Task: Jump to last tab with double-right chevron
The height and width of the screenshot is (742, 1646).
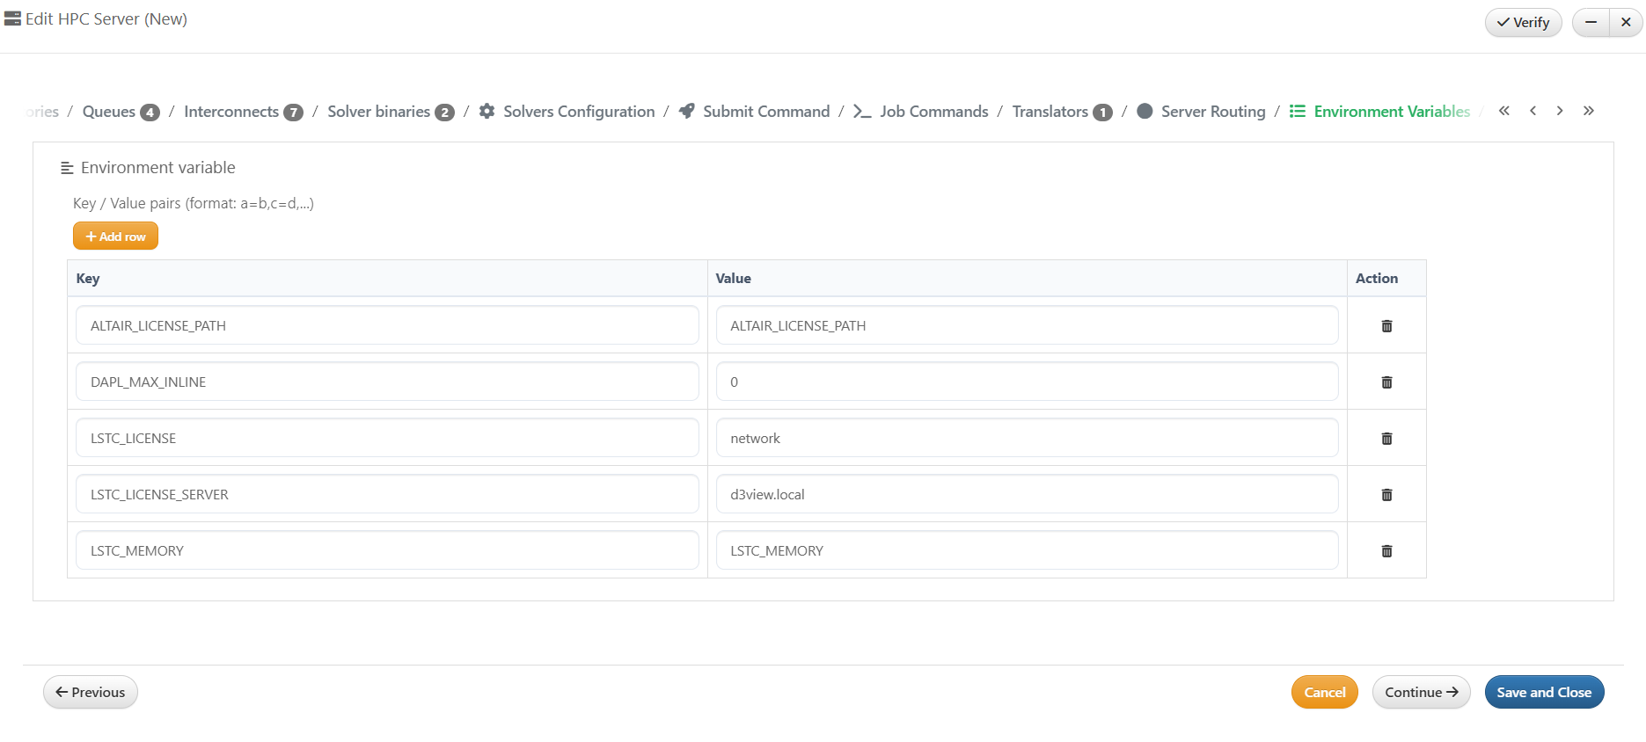Action: (x=1588, y=111)
